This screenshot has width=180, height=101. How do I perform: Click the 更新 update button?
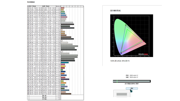132,88
